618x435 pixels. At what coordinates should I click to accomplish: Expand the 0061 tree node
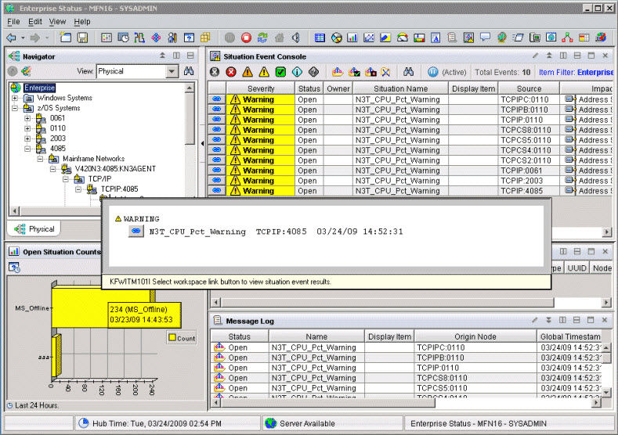click(27, 118)
